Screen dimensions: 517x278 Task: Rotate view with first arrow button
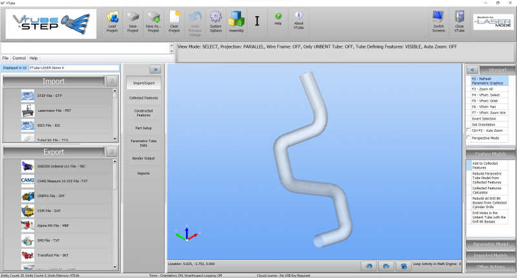(x=369, y=266)
